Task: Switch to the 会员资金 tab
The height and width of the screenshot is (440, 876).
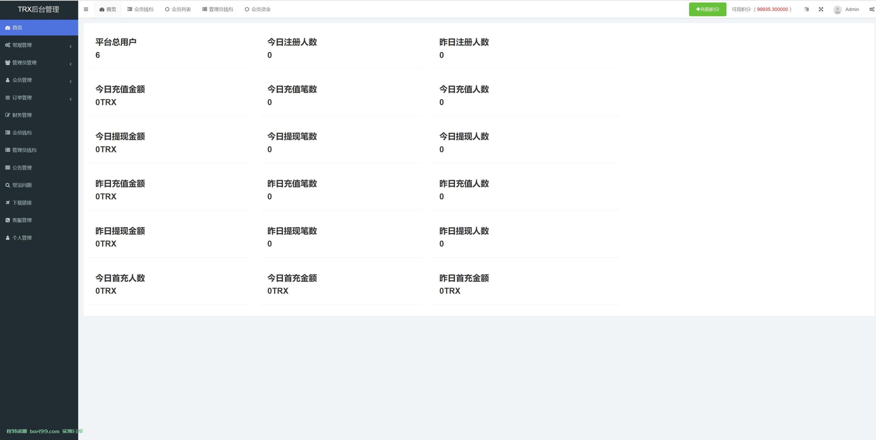Action: click(258, 9)
